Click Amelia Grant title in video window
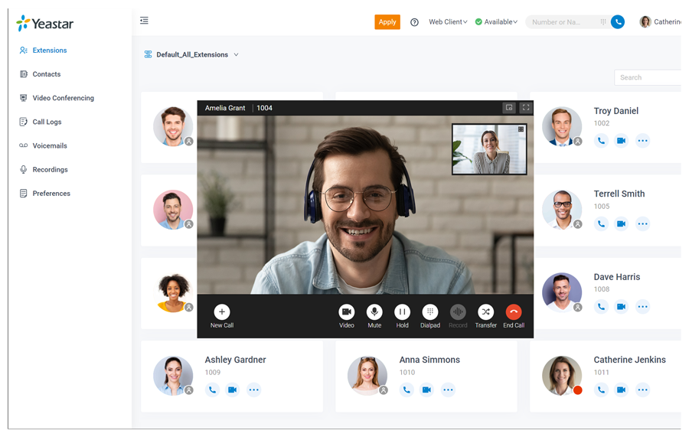The height and width of the screenshot is (437, 689). [x=225, y=108]
